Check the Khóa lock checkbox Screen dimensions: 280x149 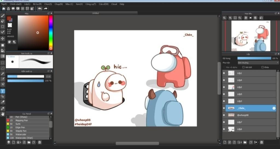[262, 67]
